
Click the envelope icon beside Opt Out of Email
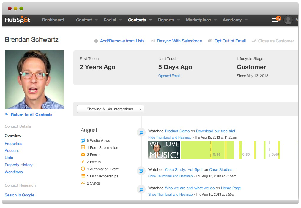(210, 41)
